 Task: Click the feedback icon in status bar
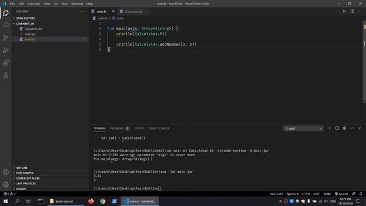(x=353, y=194)
